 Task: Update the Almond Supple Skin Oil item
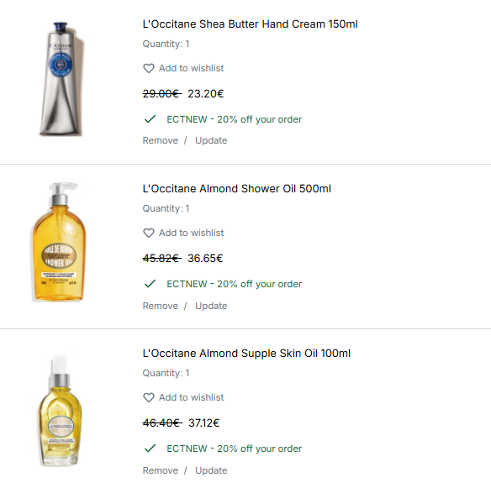[211, 470]
